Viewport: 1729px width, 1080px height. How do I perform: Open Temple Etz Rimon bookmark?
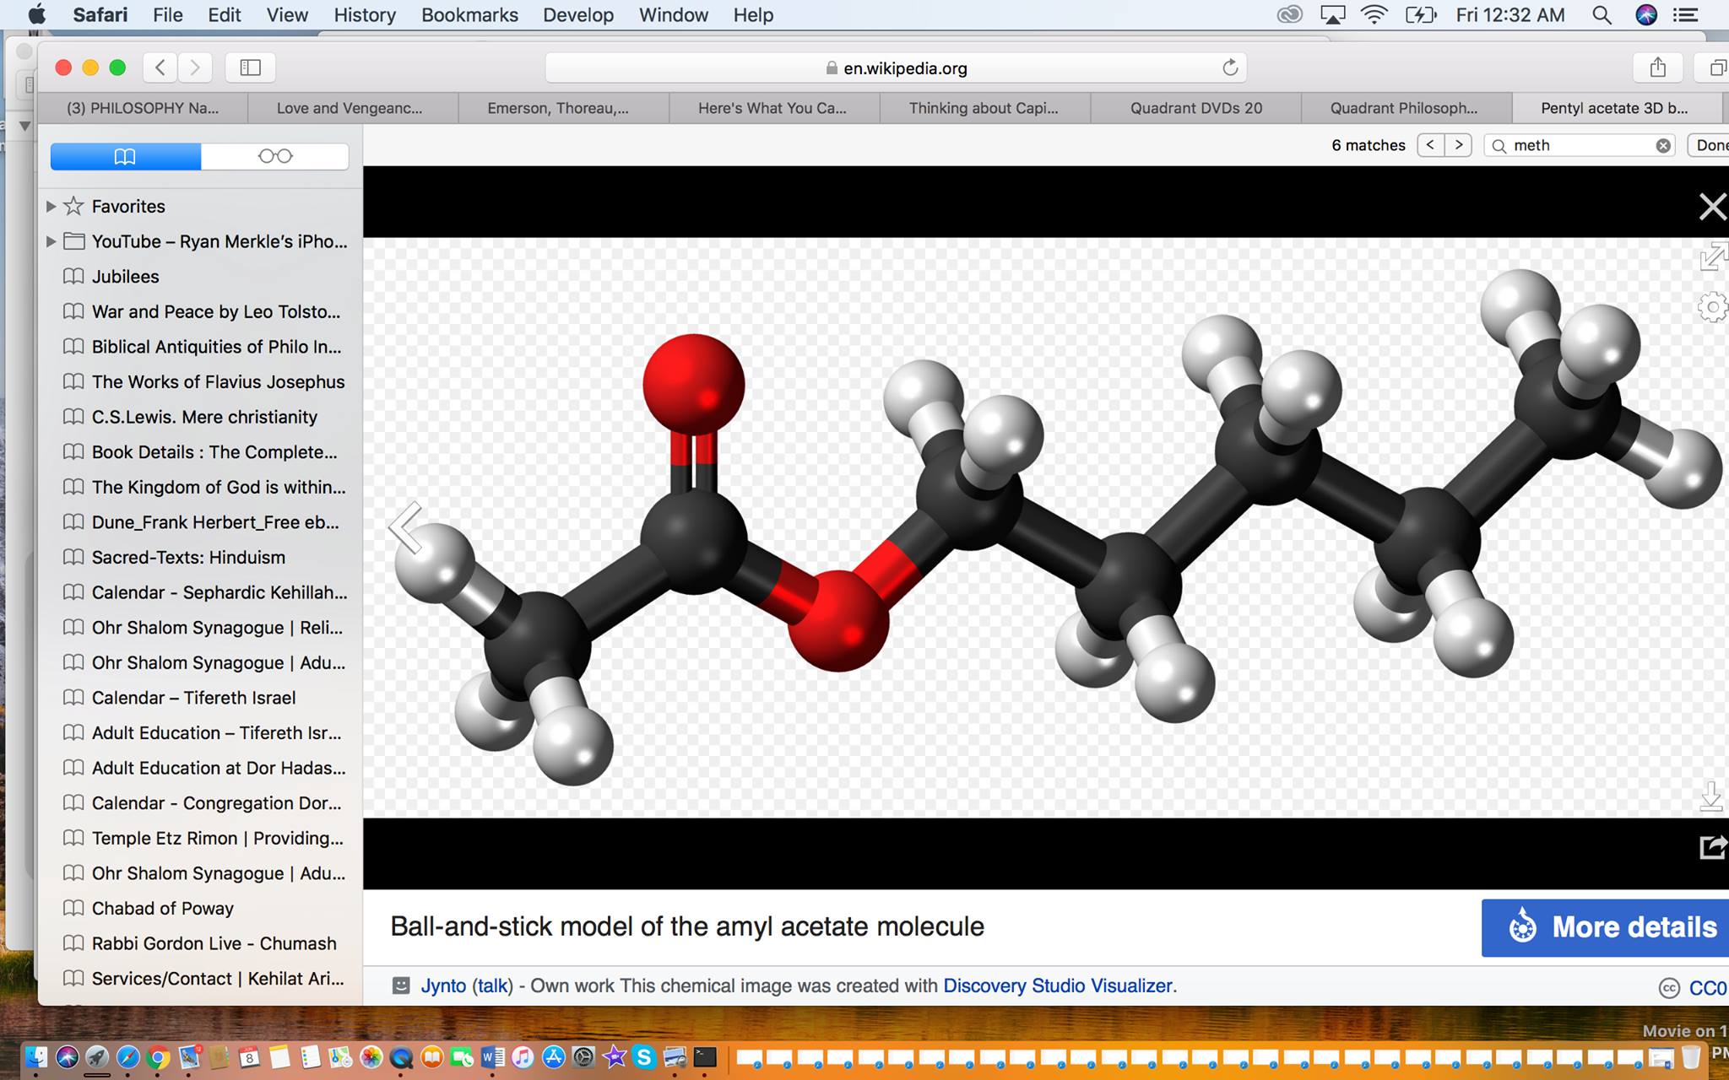(205, 838)
